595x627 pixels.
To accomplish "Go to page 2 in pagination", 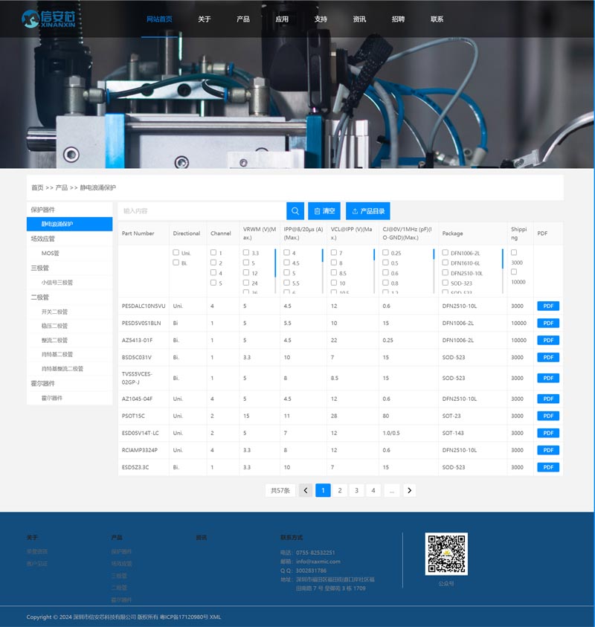I will tap(340, 490).
